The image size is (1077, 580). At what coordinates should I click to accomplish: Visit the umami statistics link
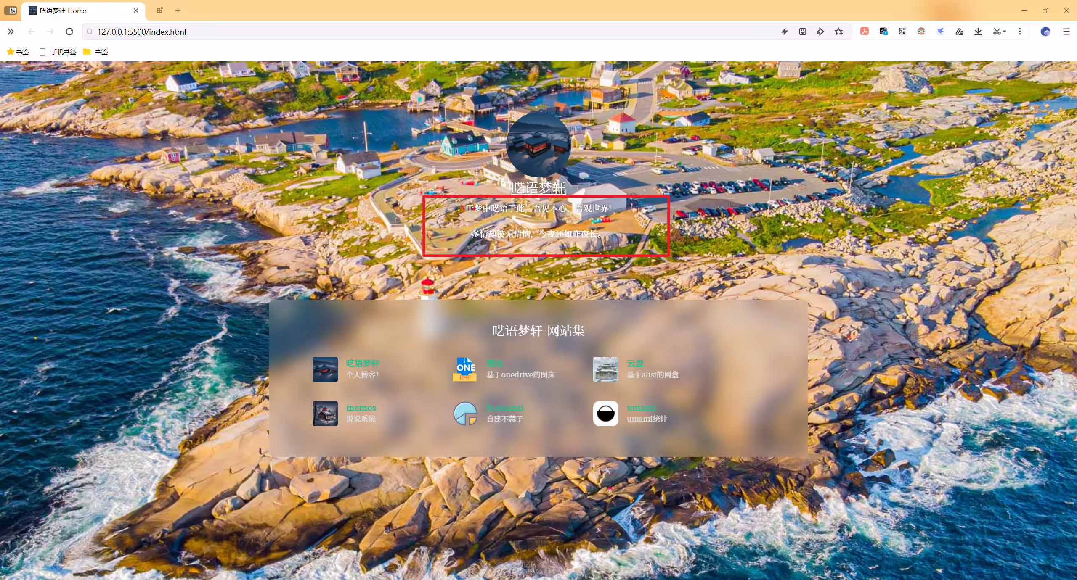point(642,408)
